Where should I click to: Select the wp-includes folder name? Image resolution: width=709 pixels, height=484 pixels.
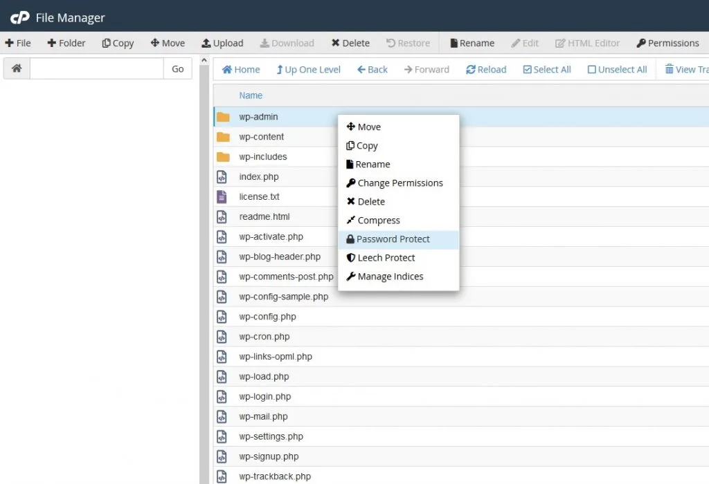pos(263,157)
